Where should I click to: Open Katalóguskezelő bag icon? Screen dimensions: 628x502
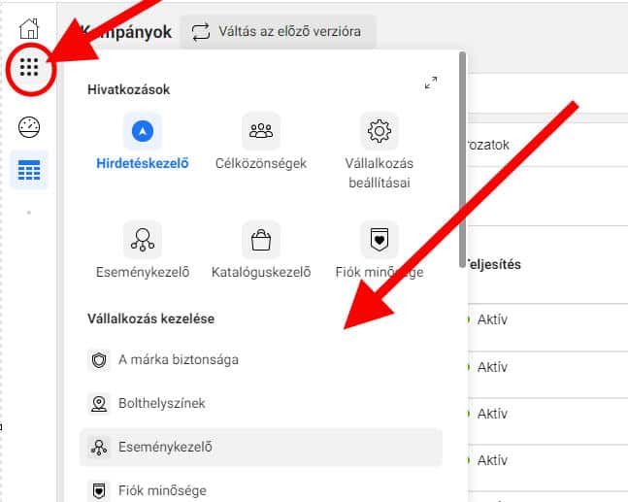(261, 239)
